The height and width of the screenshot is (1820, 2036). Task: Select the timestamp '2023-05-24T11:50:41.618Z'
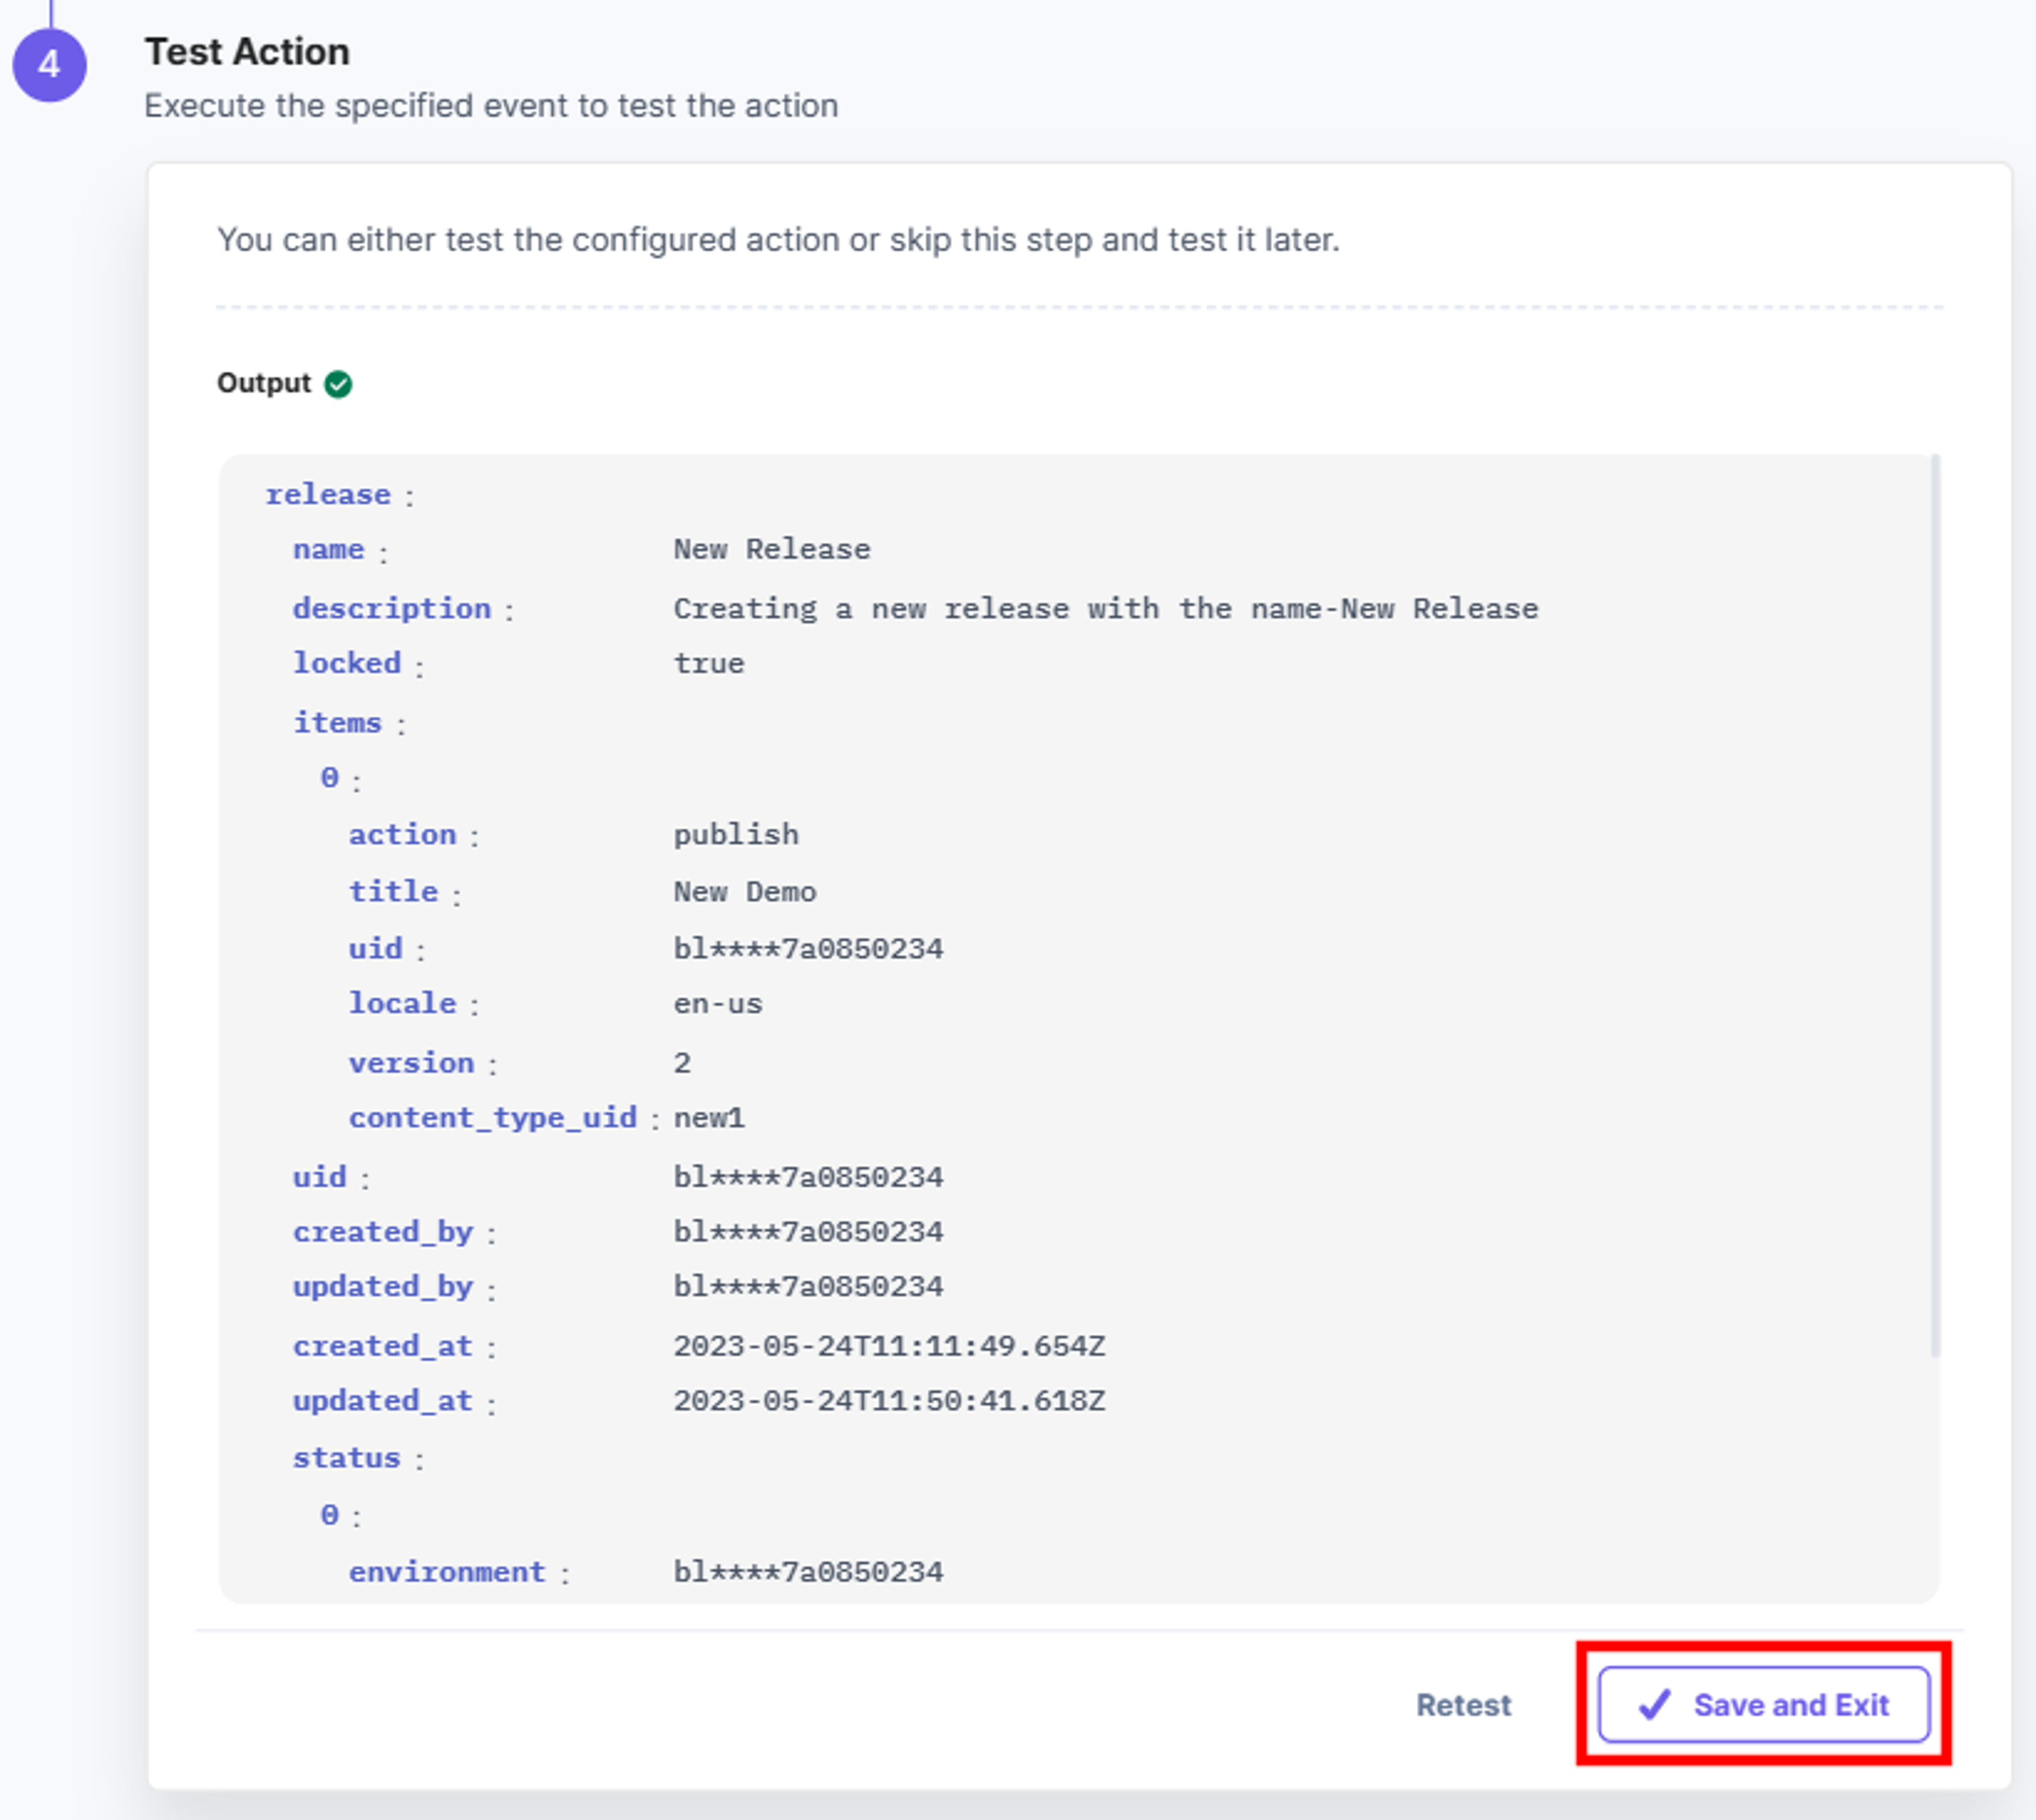click(x=889, y=1400)
